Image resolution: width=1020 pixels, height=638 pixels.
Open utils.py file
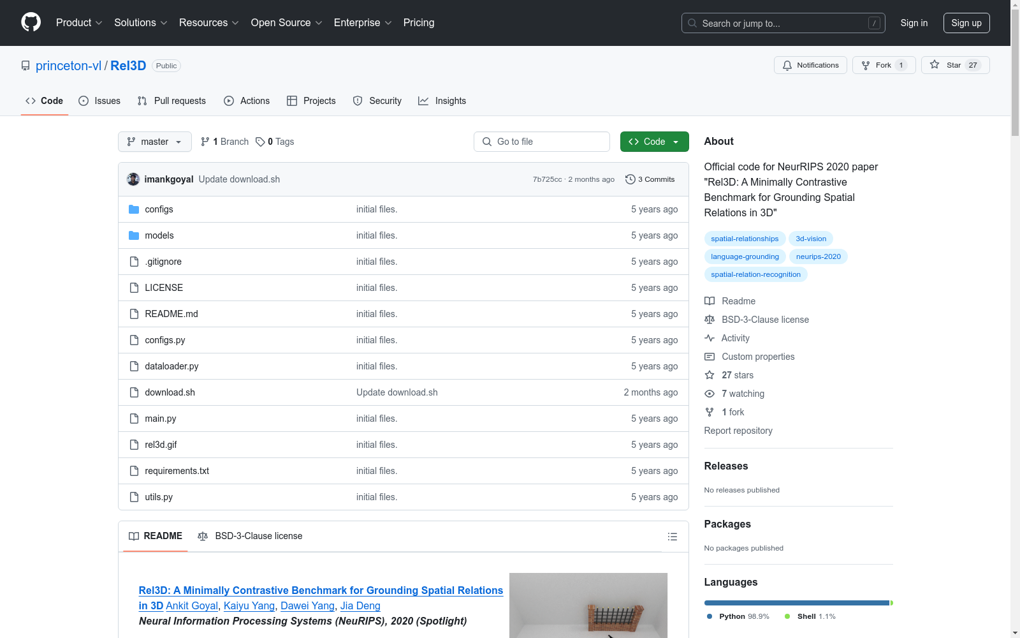click(159, 497)
